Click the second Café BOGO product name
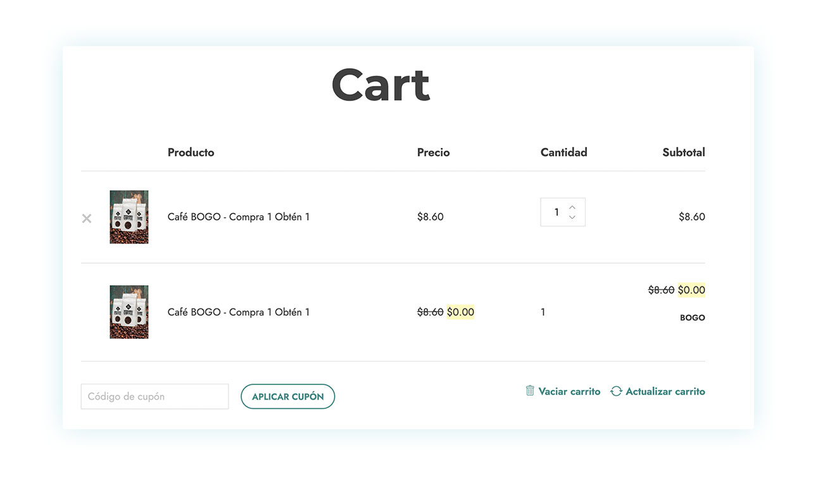 point(239,312)
